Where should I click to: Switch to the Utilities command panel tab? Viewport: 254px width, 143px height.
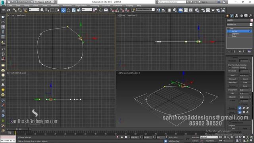click(x=250, y=16)
